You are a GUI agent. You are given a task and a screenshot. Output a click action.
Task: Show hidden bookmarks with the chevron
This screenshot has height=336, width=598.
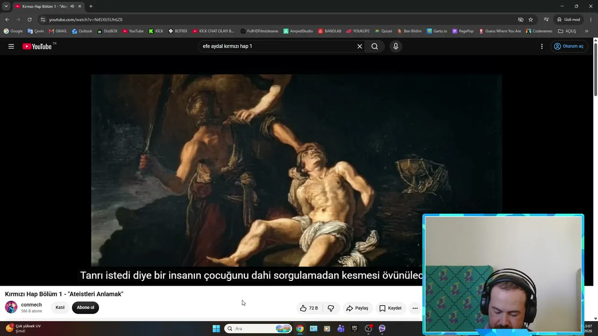click(x=587, y=31)
